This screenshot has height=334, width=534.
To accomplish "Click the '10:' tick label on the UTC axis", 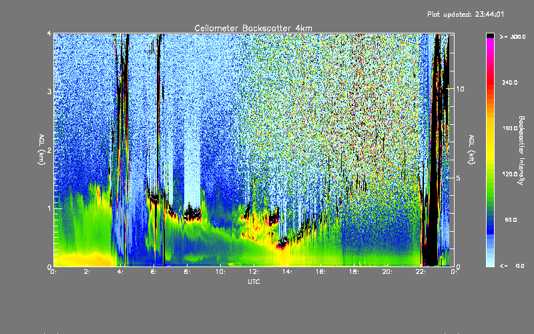I will coord(220,272).
